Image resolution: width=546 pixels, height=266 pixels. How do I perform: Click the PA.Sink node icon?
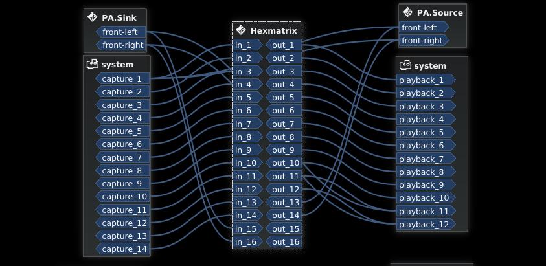[x=93, y=17]
